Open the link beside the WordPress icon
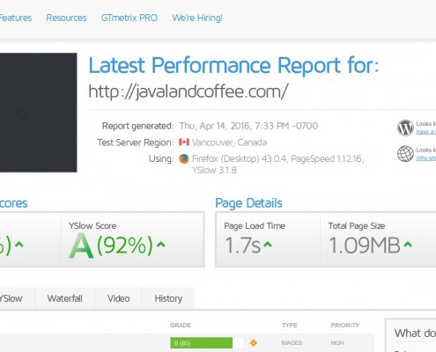436x352 pixels. (425, 132)
